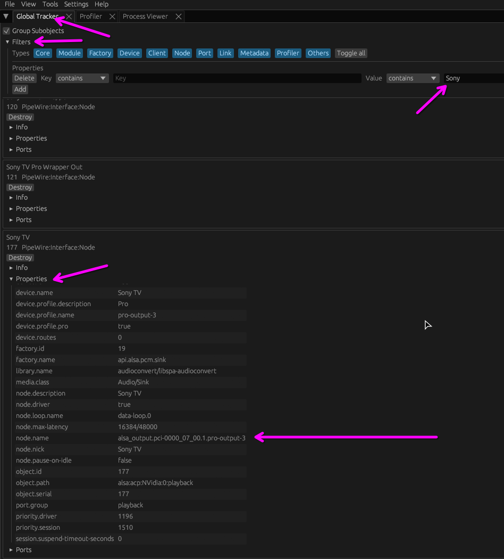Destroy the Sony TV node 177
504x559 pixels.
tap(20, 258)
